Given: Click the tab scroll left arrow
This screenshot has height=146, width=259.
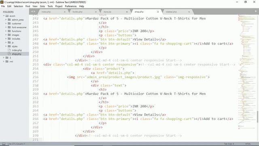Looking at the screenshot, I should tap(32, 11).
